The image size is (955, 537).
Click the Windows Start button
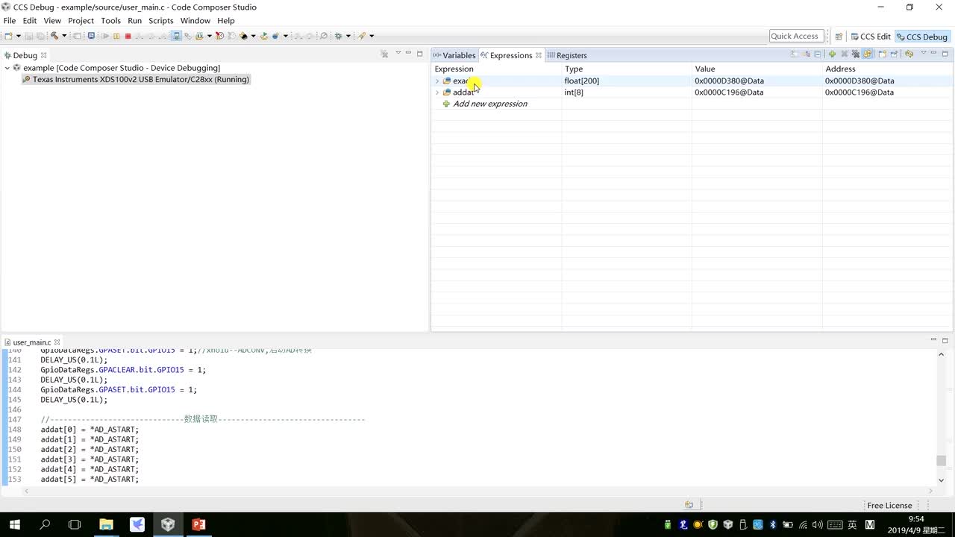(14, 524)
